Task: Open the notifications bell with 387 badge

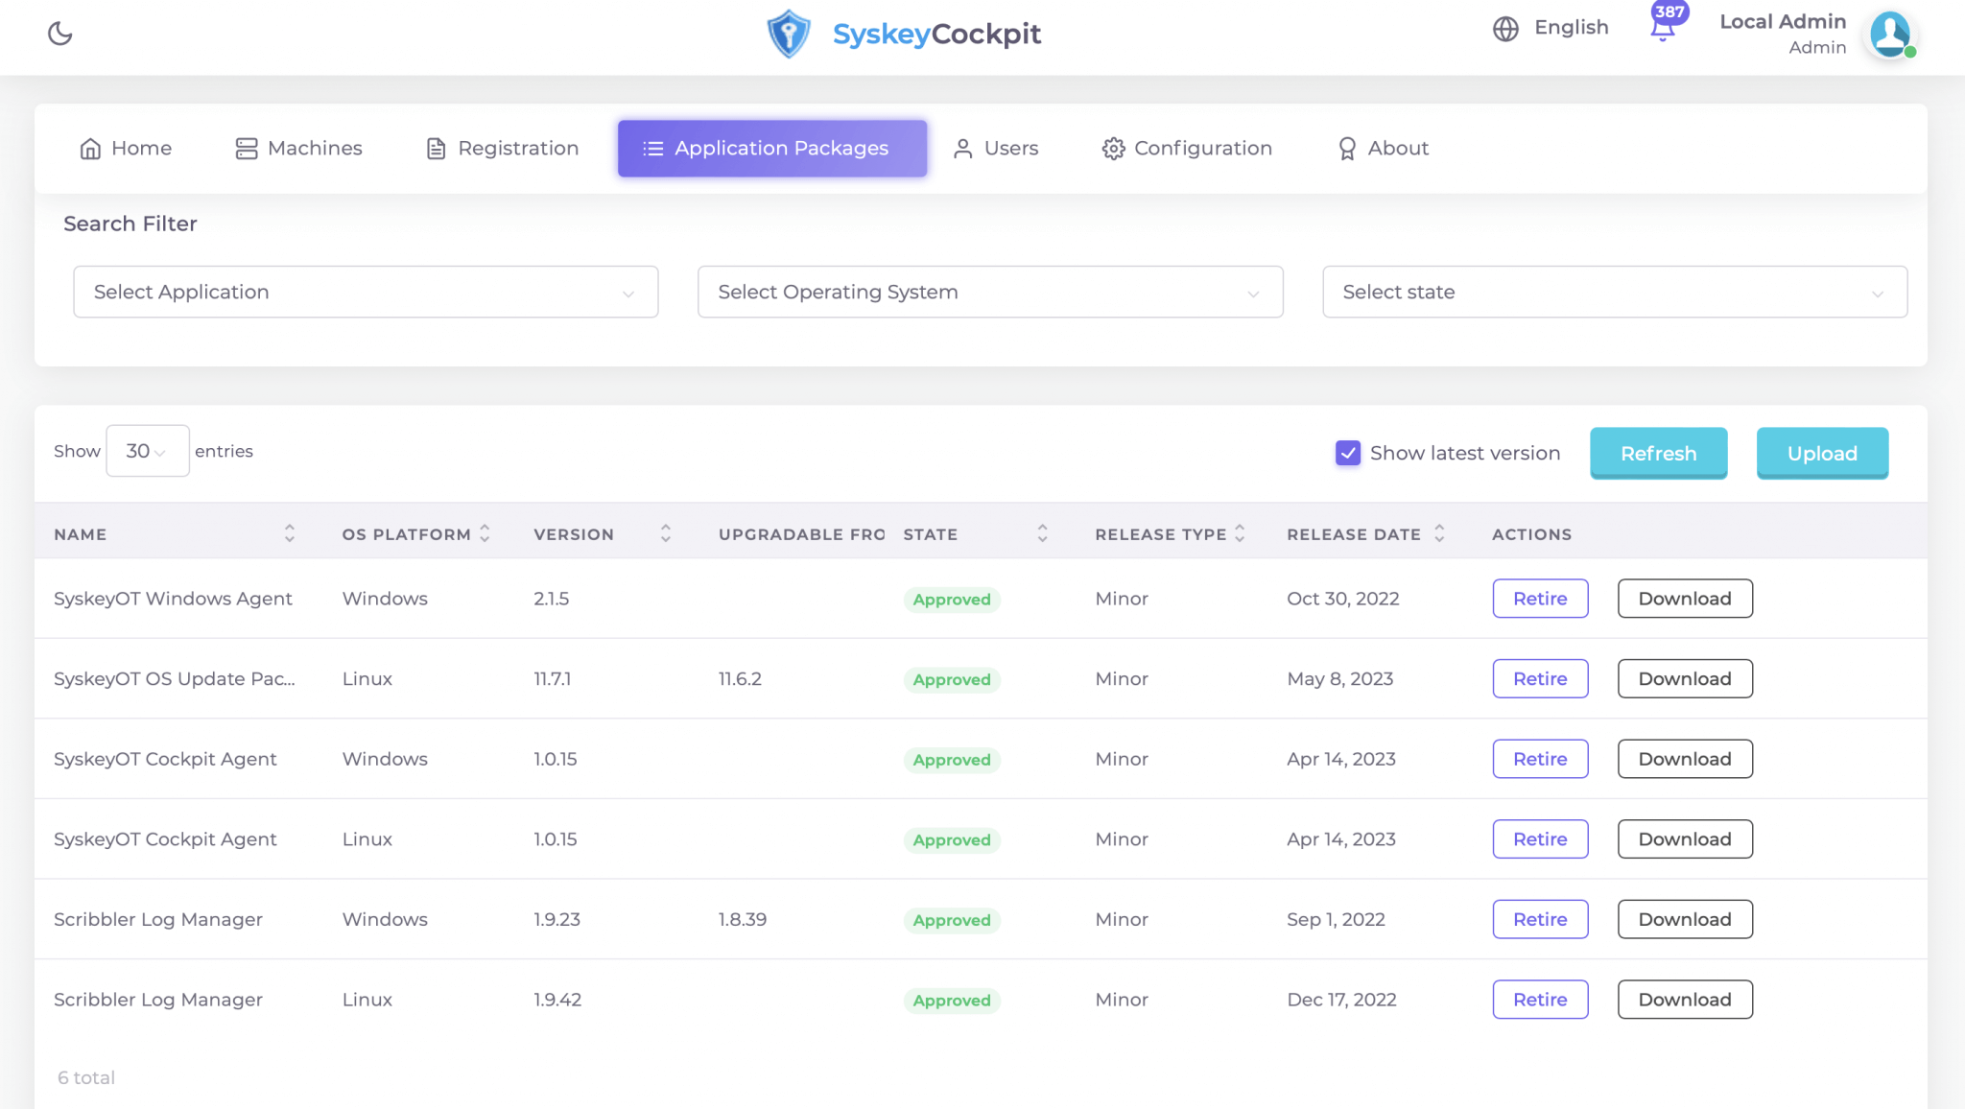Action: point(1663,29)
